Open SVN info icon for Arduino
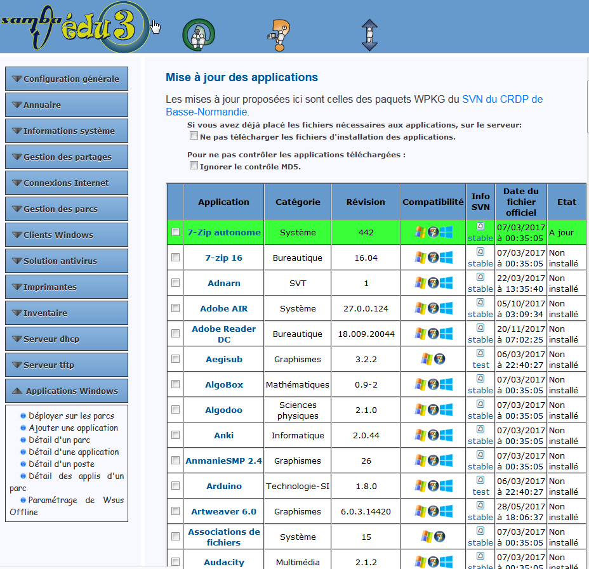This screenshot has width=589, height=569. point(480,480)
